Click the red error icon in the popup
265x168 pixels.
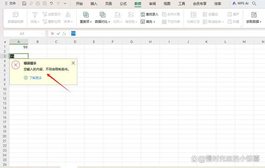coord(16,65)
